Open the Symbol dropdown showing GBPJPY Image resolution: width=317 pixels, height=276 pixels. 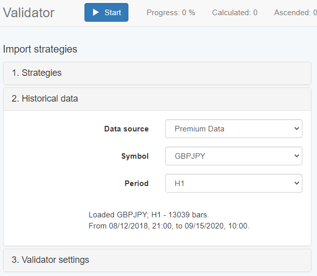[233, 156]
